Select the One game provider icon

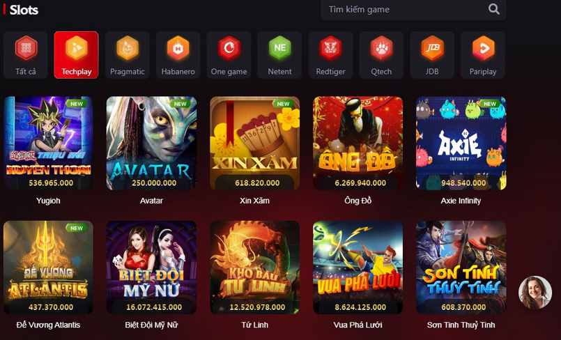(x=229, y=47)
